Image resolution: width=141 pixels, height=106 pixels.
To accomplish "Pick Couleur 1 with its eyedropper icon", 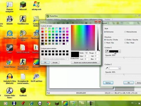I will click(x=107, y=51).
